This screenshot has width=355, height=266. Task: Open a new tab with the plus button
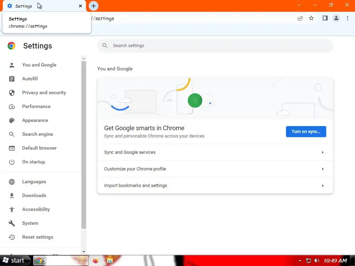click(x=94, y=6)
